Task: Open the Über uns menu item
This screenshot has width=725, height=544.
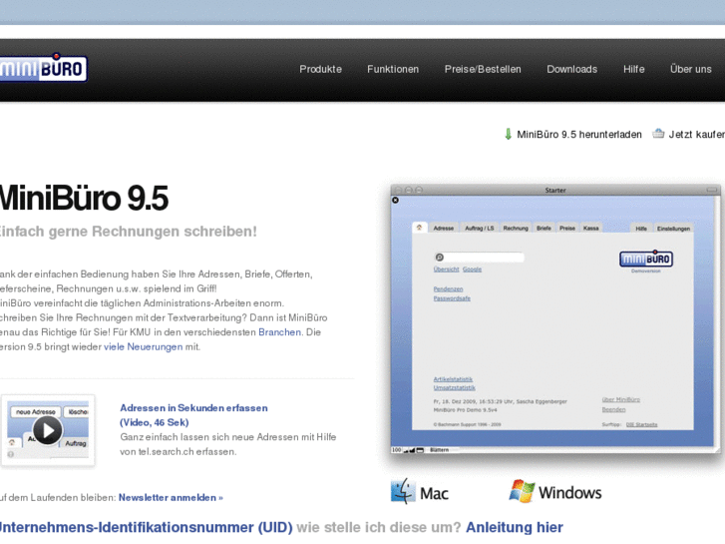Action: [x=691, y=69]
